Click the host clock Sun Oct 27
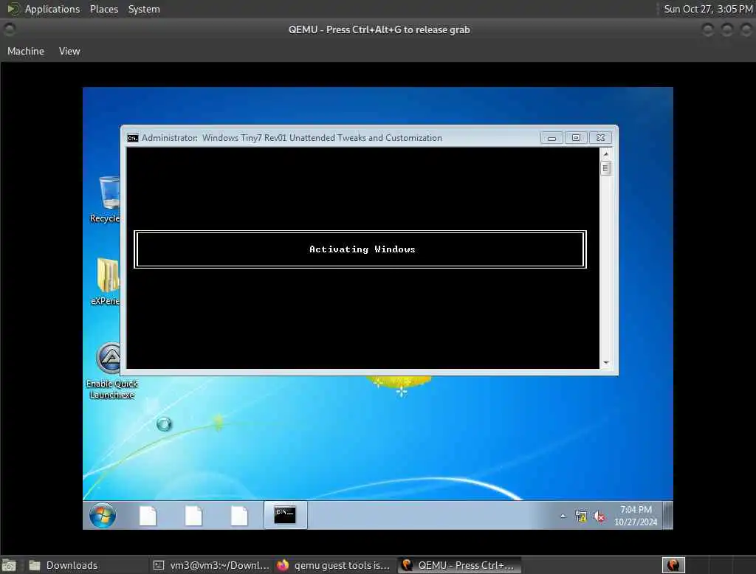This screenshot has height=574, width=756. pos(708,9)
